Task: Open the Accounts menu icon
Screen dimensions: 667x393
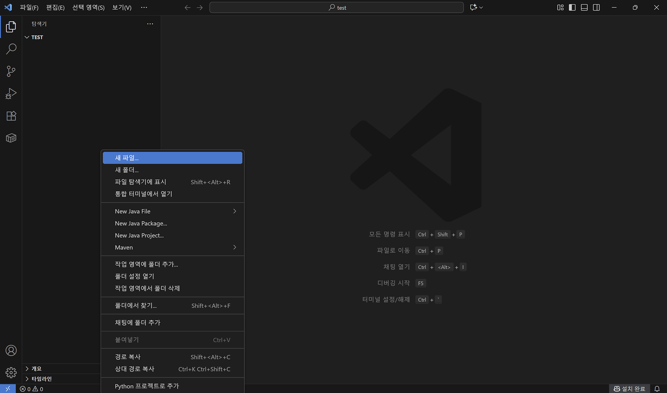Action: pyautogui.click(x=11, y=350)
